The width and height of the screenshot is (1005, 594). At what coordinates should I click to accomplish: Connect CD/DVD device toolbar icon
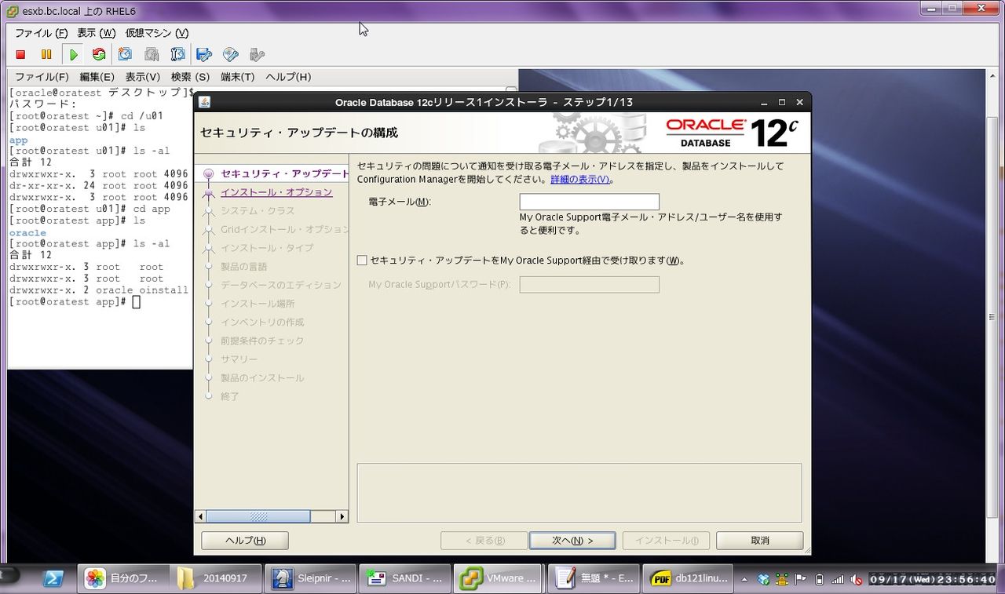coord(231,54)
